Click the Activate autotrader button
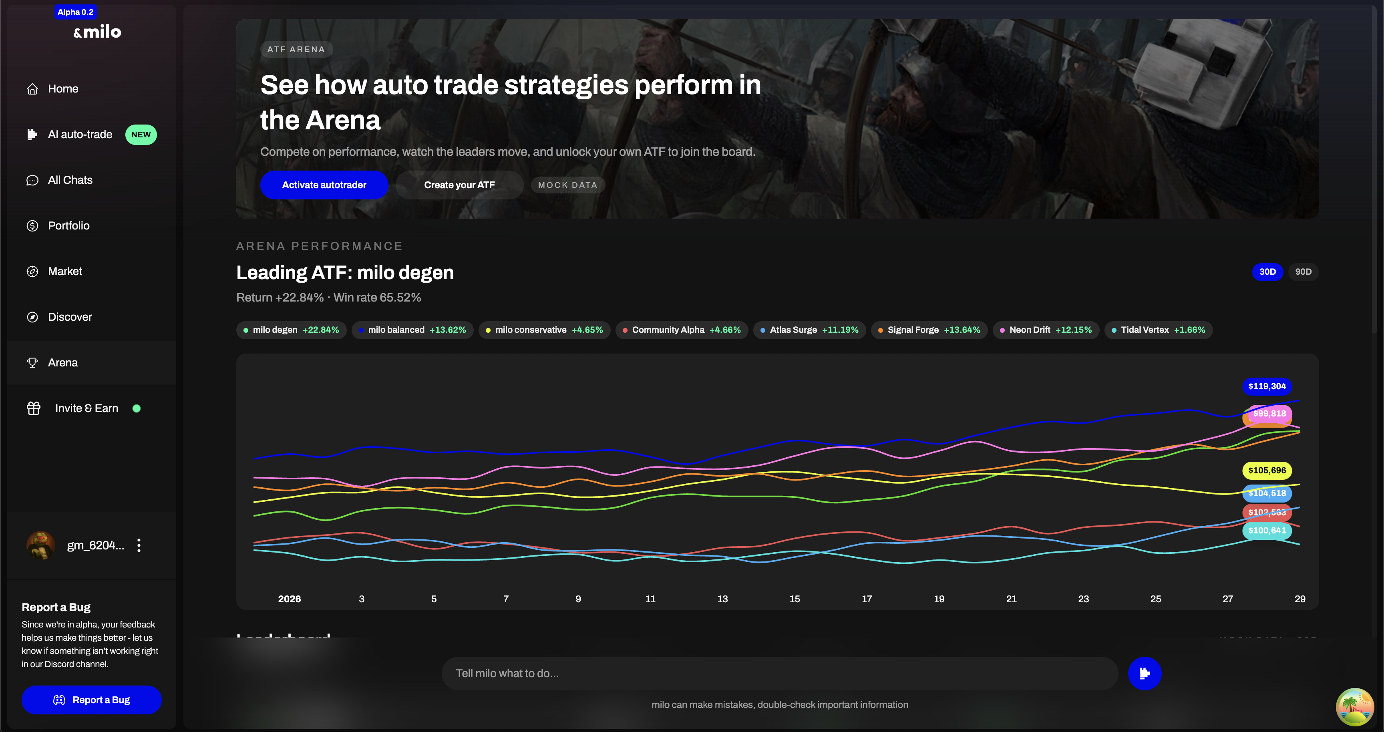1384x732 pixels. click(x=324, y=185)
